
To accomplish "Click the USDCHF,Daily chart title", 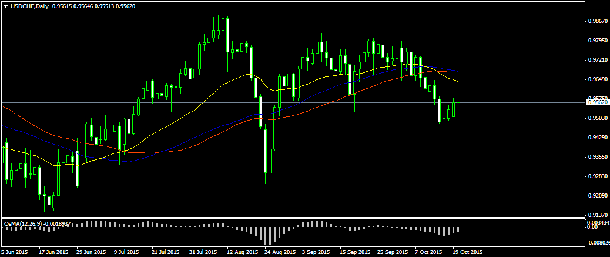I will (x=30, y=6).
